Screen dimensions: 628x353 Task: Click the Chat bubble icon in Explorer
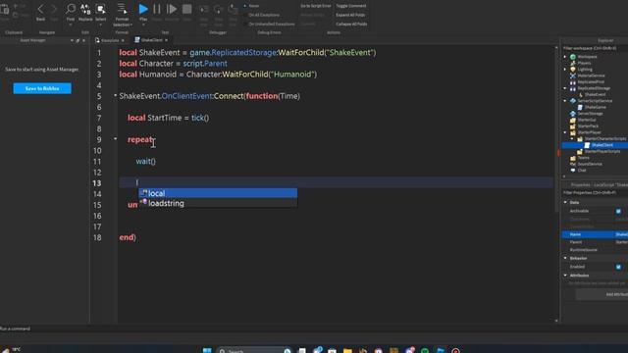[x=573, y=170]
